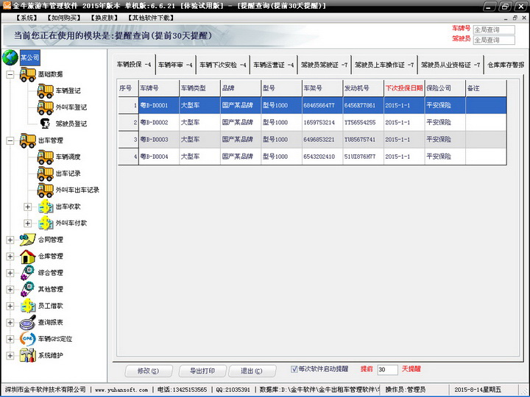Expand the 出车收款 tree node

pyautogui.click(x=28, y=207)
